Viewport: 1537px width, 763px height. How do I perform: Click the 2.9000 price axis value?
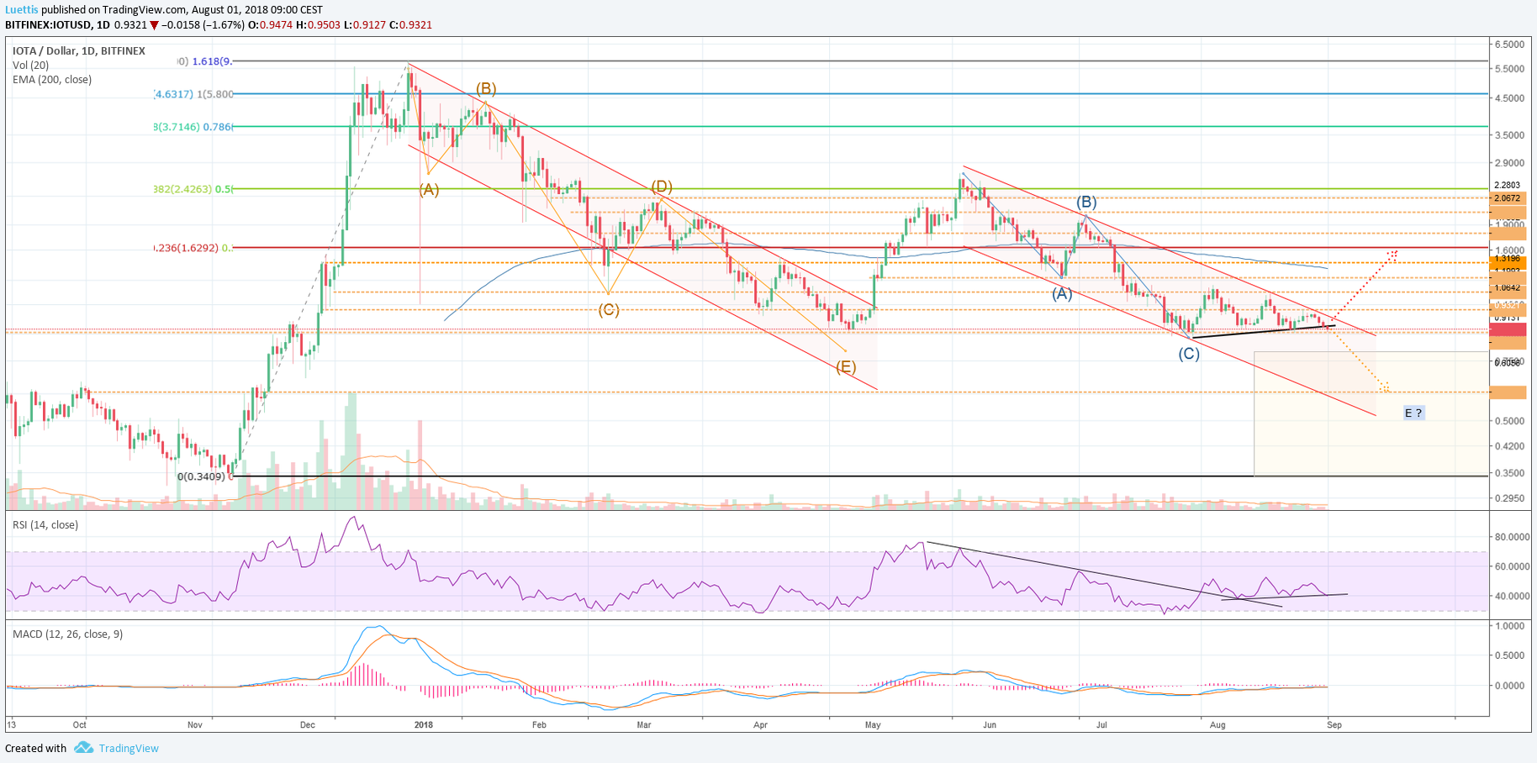[x=1509, y=162]
